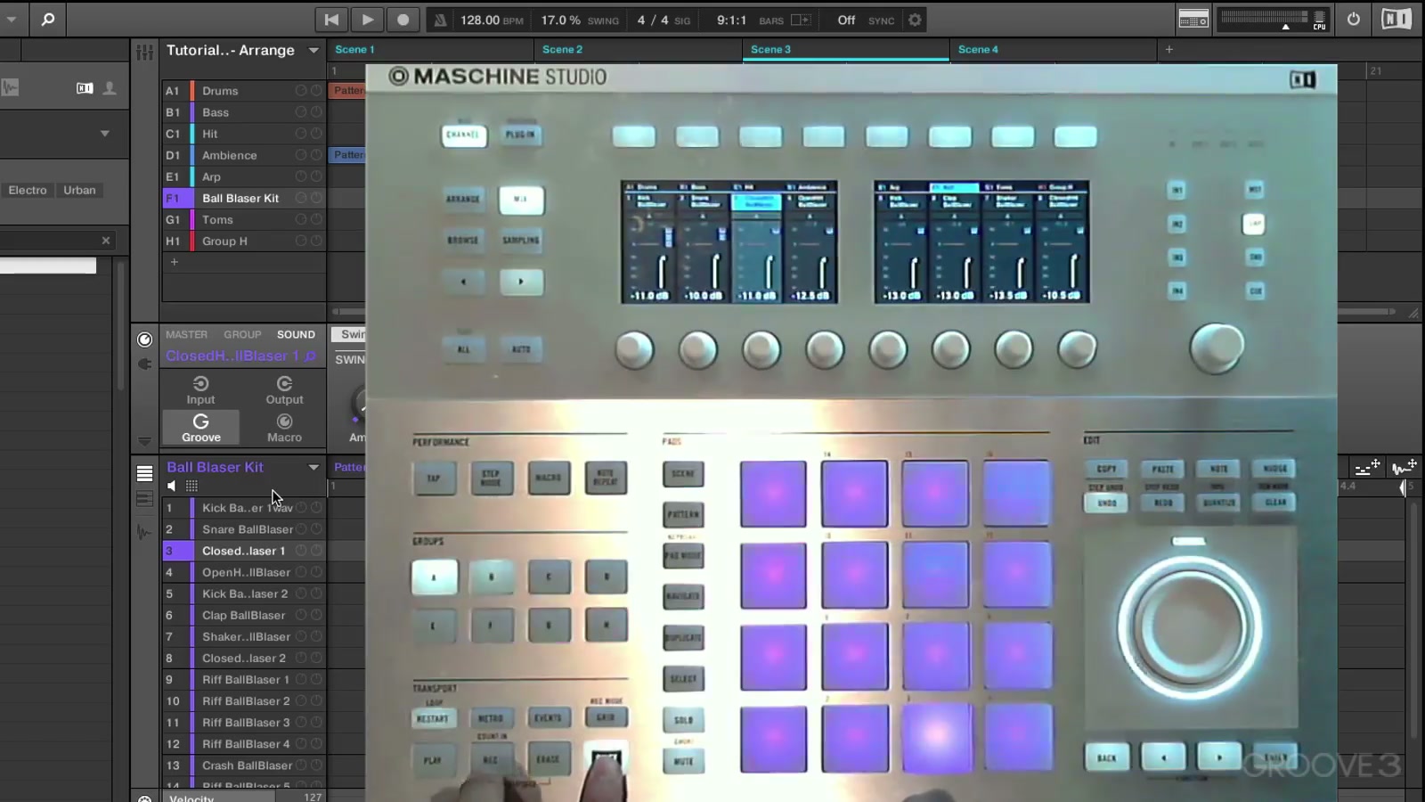Screen dimensions: 1425x802
Task: Select the MASTER tab
Action: (186, 334)
